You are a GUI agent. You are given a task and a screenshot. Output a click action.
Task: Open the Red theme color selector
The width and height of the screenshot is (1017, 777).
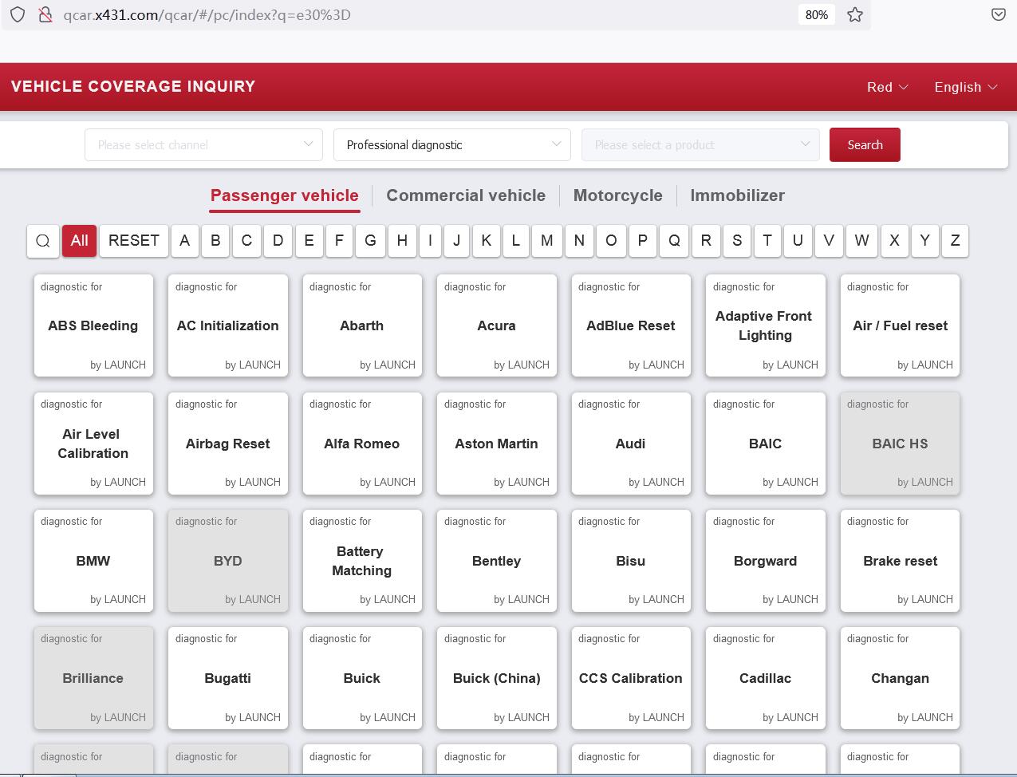point(887,87)
